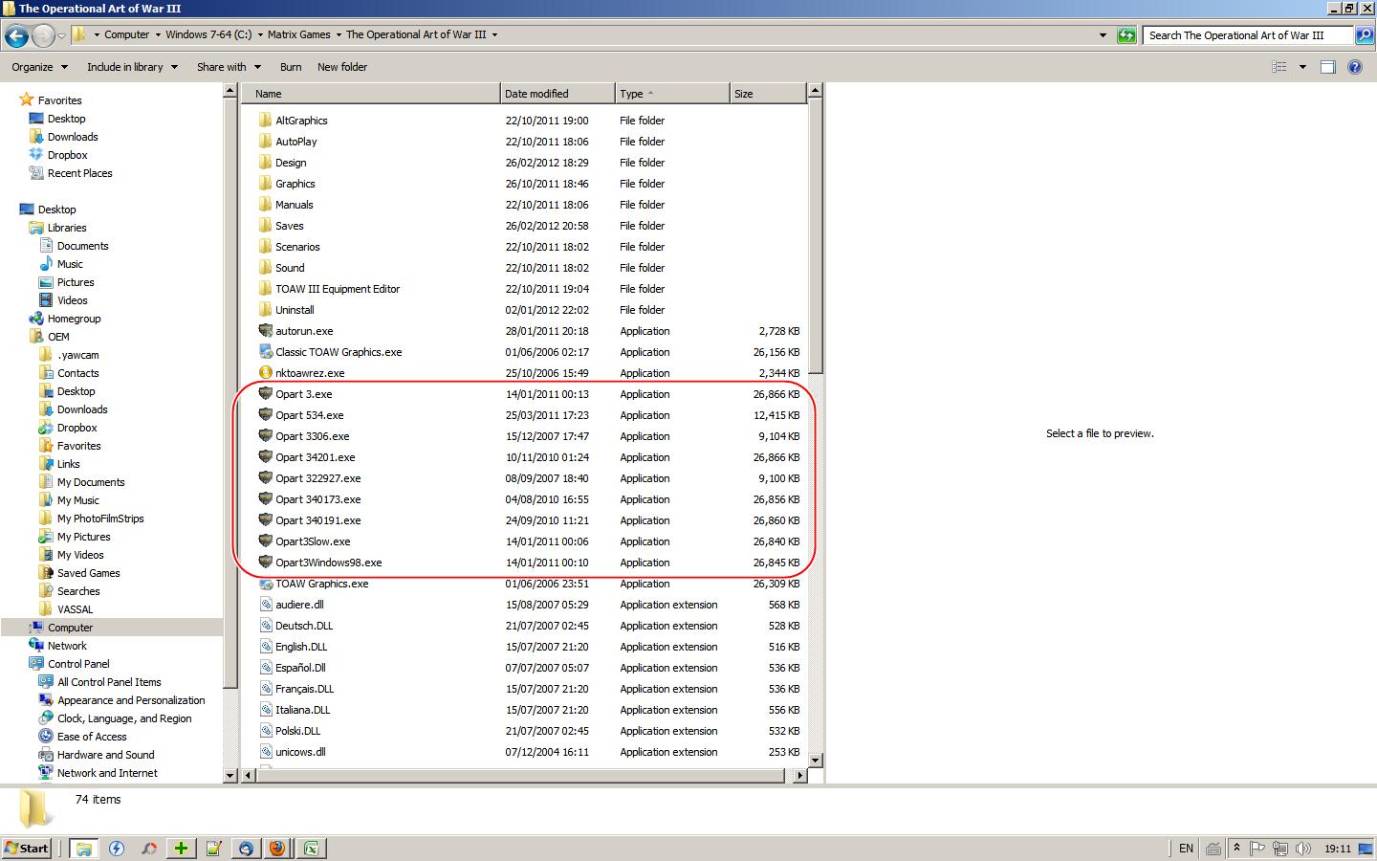The image size is (1377, 861).
Task: Click the Forward navigation arrow button
Action: [43, 36]
